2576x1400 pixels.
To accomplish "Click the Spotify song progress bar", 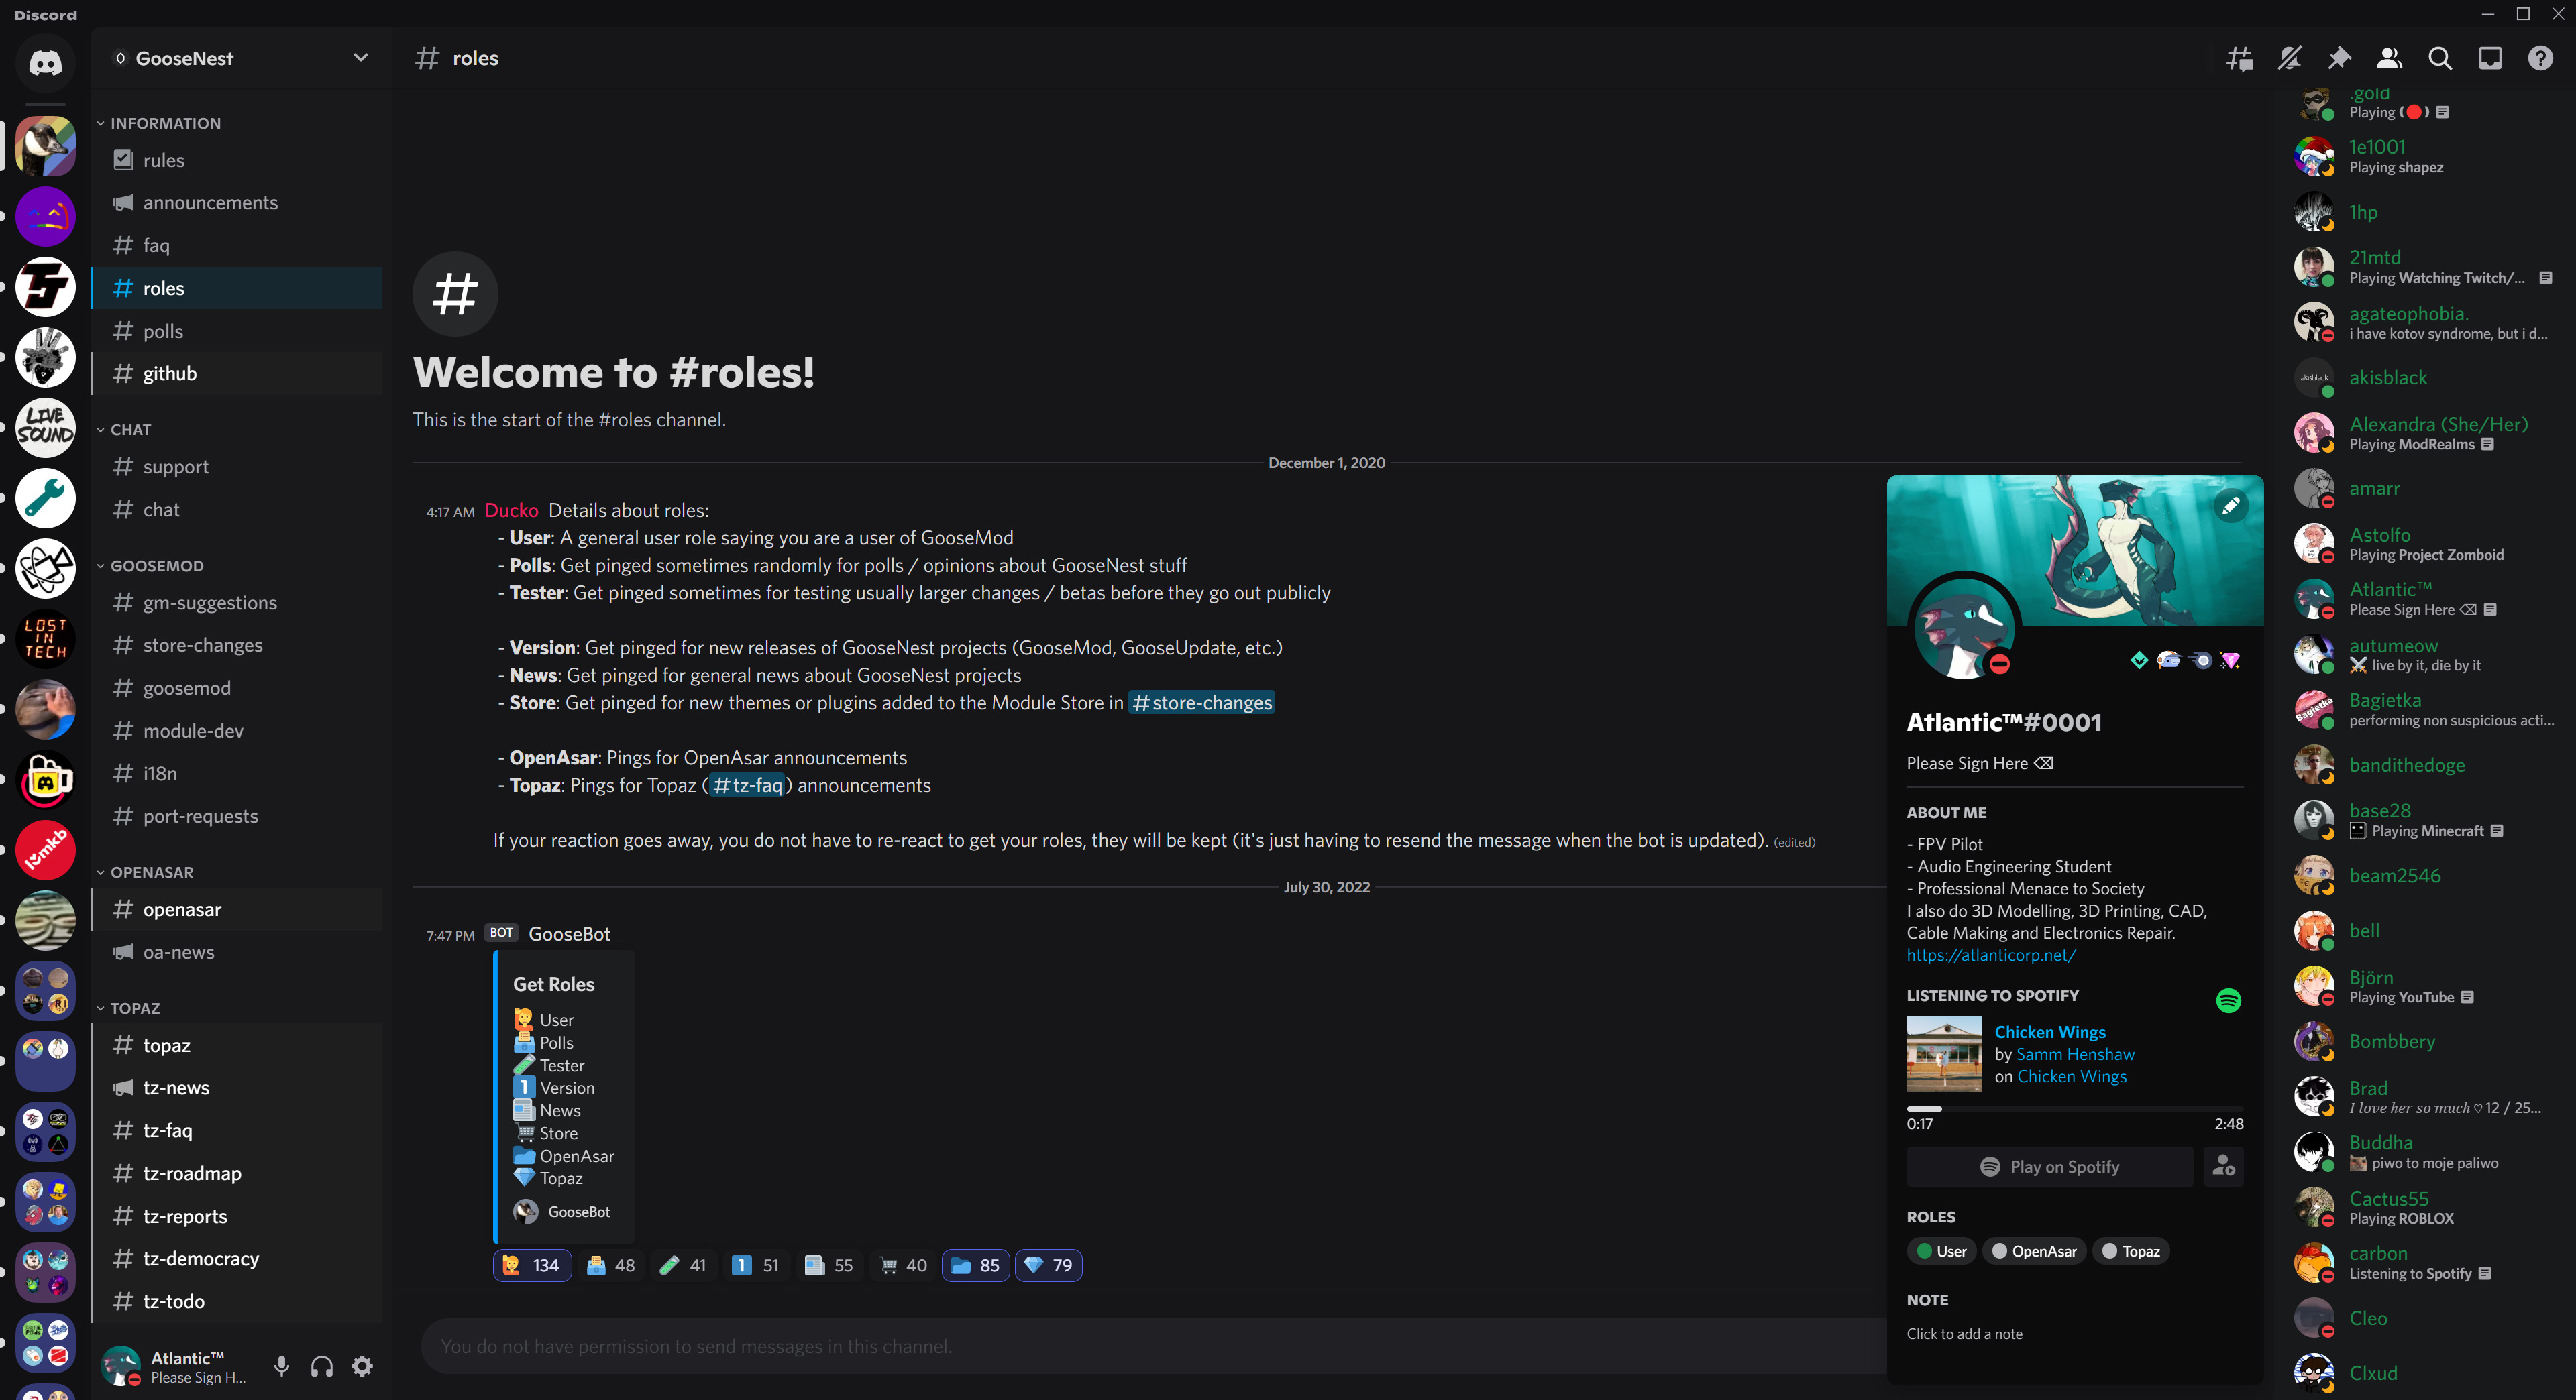I will [x=2074, y=1108].
